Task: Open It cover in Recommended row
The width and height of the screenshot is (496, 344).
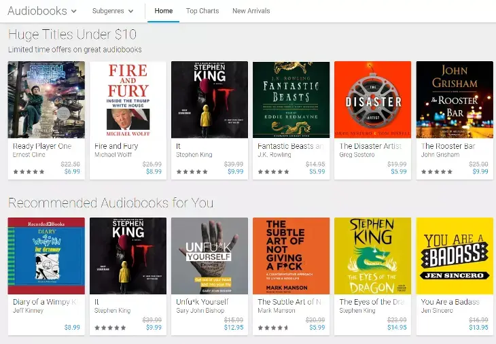Action: [128, 256]
